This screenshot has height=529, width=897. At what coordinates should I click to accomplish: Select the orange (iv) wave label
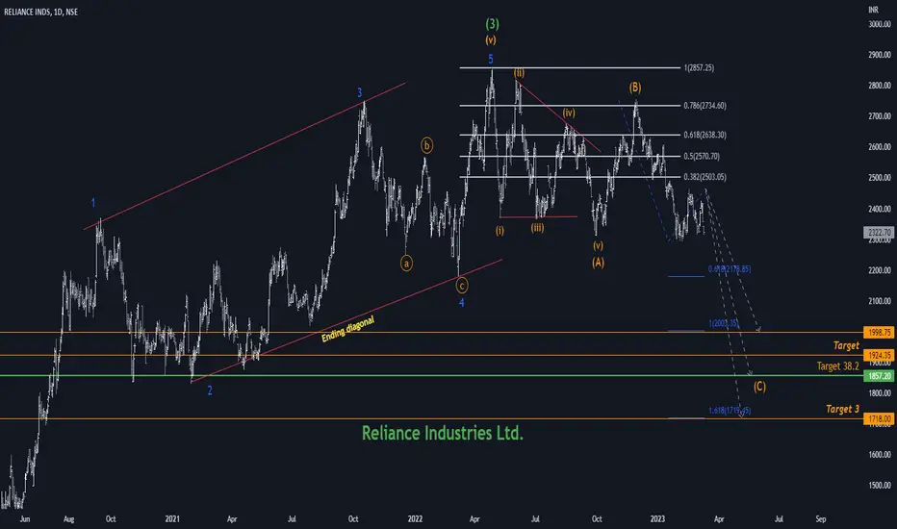click(569, 113)
